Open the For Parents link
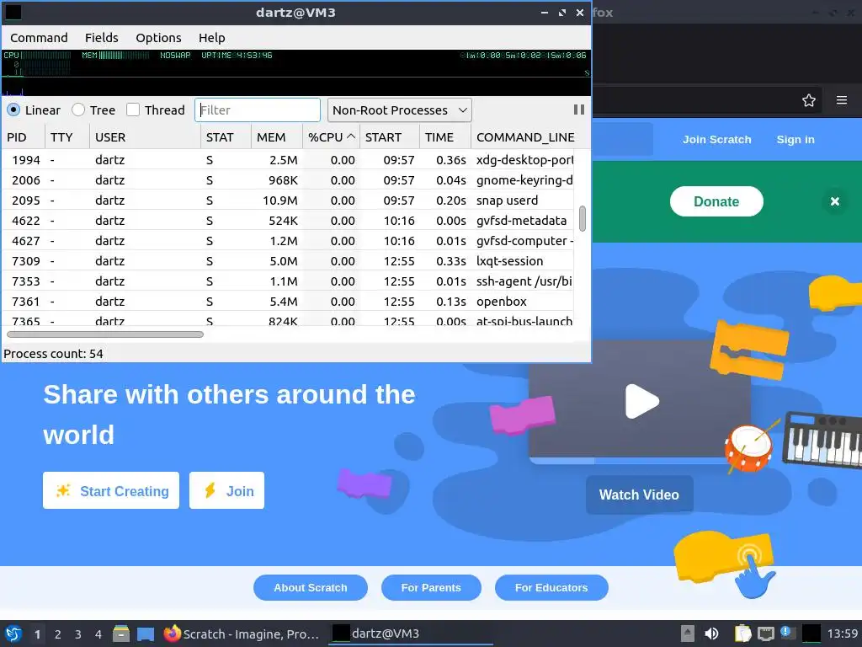Viewport: 862px width, 647px height. (x=431, y=587)
